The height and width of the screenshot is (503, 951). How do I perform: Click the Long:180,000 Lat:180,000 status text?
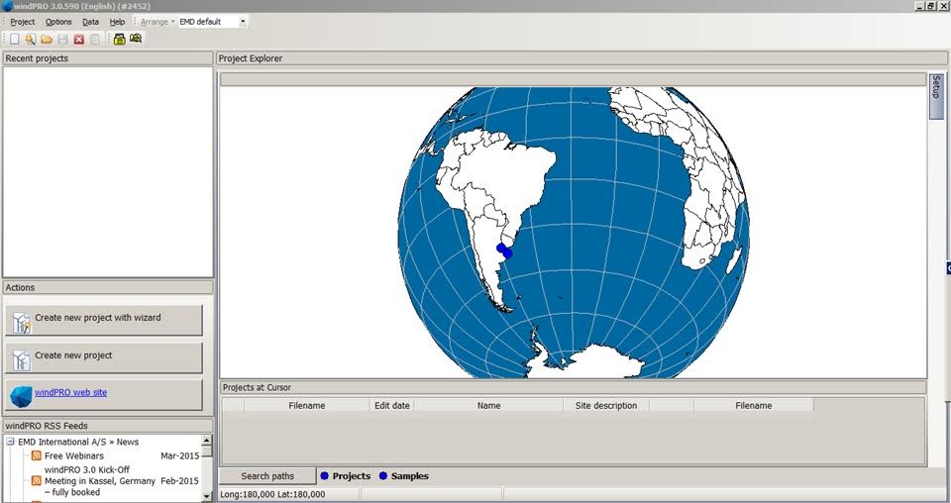pyautogui.click(x=272, y=494)
